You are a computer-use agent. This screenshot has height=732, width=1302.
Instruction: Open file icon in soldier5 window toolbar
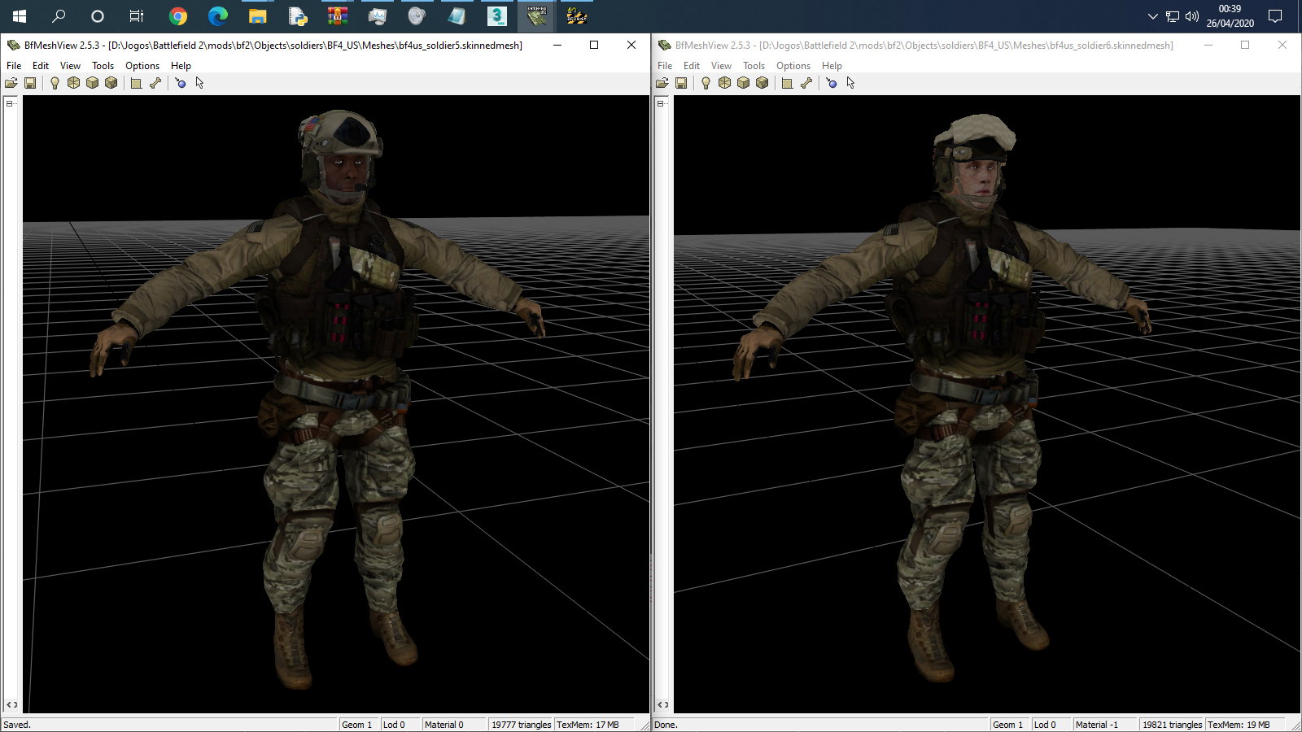(x=11, y=83)
